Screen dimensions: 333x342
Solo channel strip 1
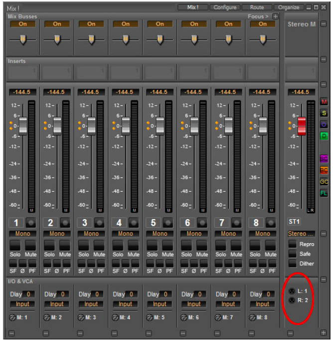[x=15, y=245]
